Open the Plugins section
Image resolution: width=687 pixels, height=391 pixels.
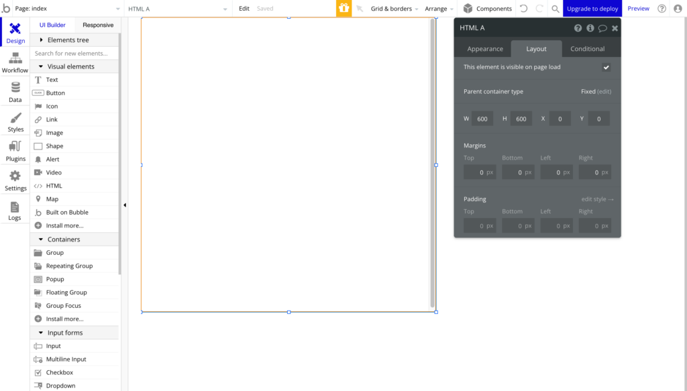15,152
